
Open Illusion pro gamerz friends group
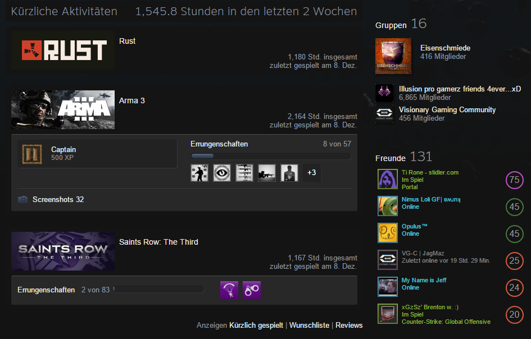point(460,89)
